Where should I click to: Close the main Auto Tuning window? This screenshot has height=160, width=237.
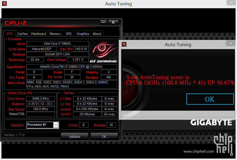(231, 3)
